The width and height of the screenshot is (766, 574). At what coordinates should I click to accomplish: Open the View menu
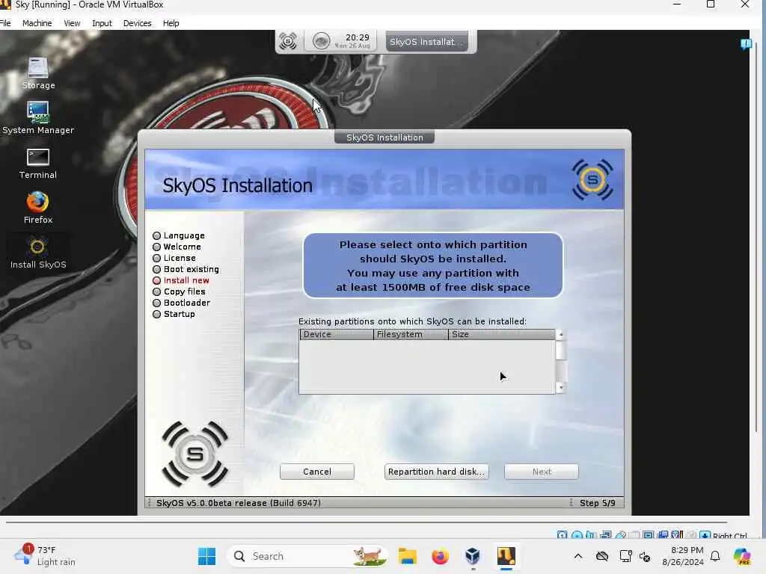72,23
